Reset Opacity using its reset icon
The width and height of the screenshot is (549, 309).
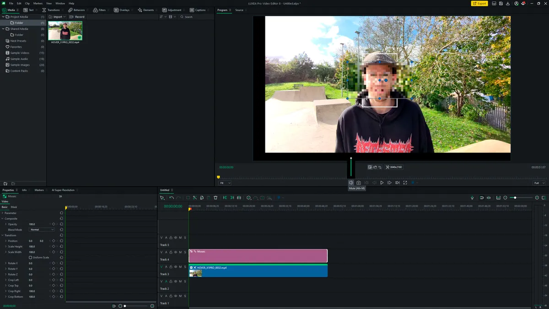[x=61, y=224]
